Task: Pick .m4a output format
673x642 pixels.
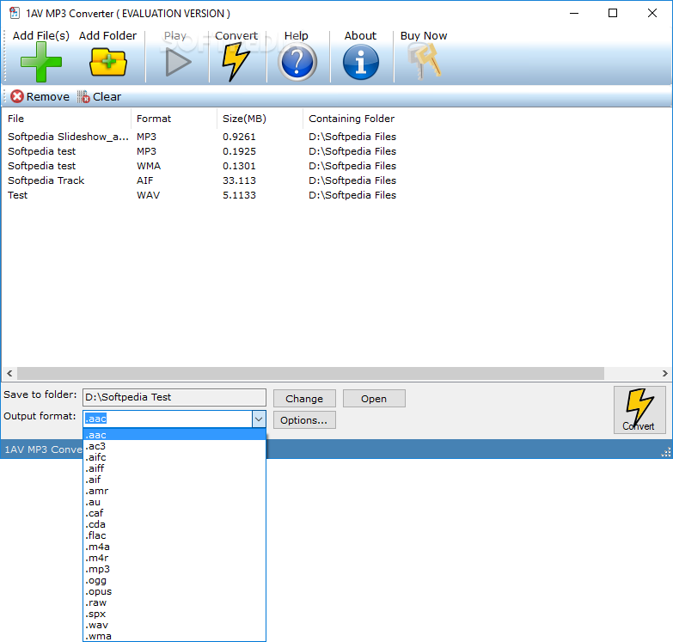Action: pyautogui.click(x=174, y=547)
